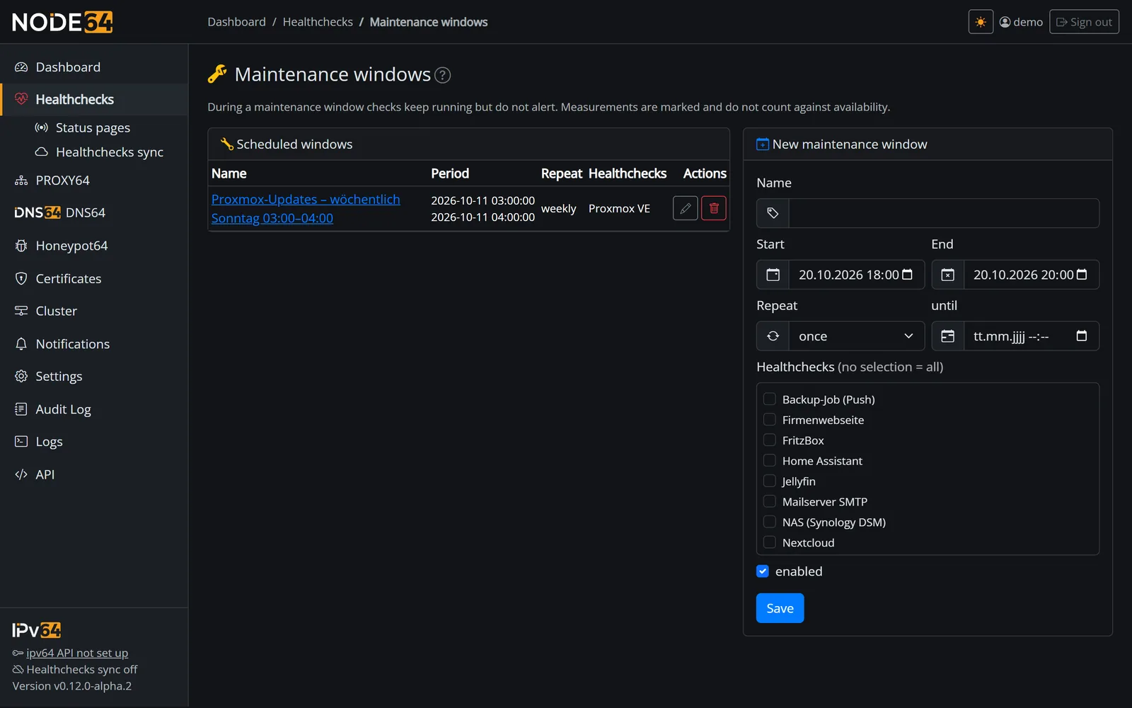This screenshot has width=1132, height=708.
Task: Open the Proxmox-Updates – wöchentlich window link
Action: pyautogui.click(x=306, y=209)
